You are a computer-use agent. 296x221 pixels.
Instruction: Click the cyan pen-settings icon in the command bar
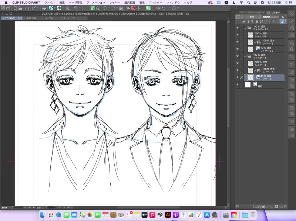(51, 8)
